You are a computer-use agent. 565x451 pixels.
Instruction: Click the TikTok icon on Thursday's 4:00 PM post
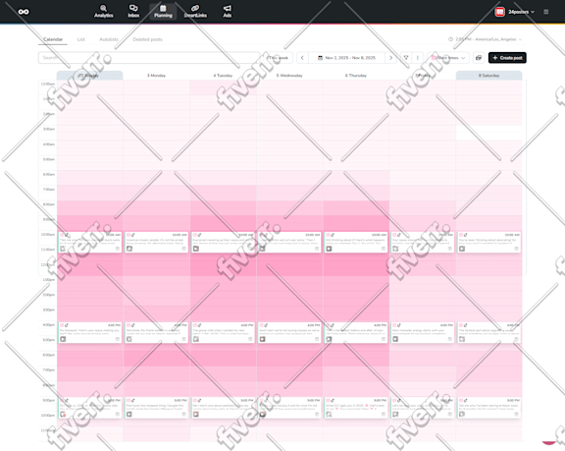(333, 325)
